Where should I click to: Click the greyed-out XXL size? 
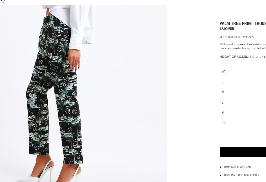243,123
